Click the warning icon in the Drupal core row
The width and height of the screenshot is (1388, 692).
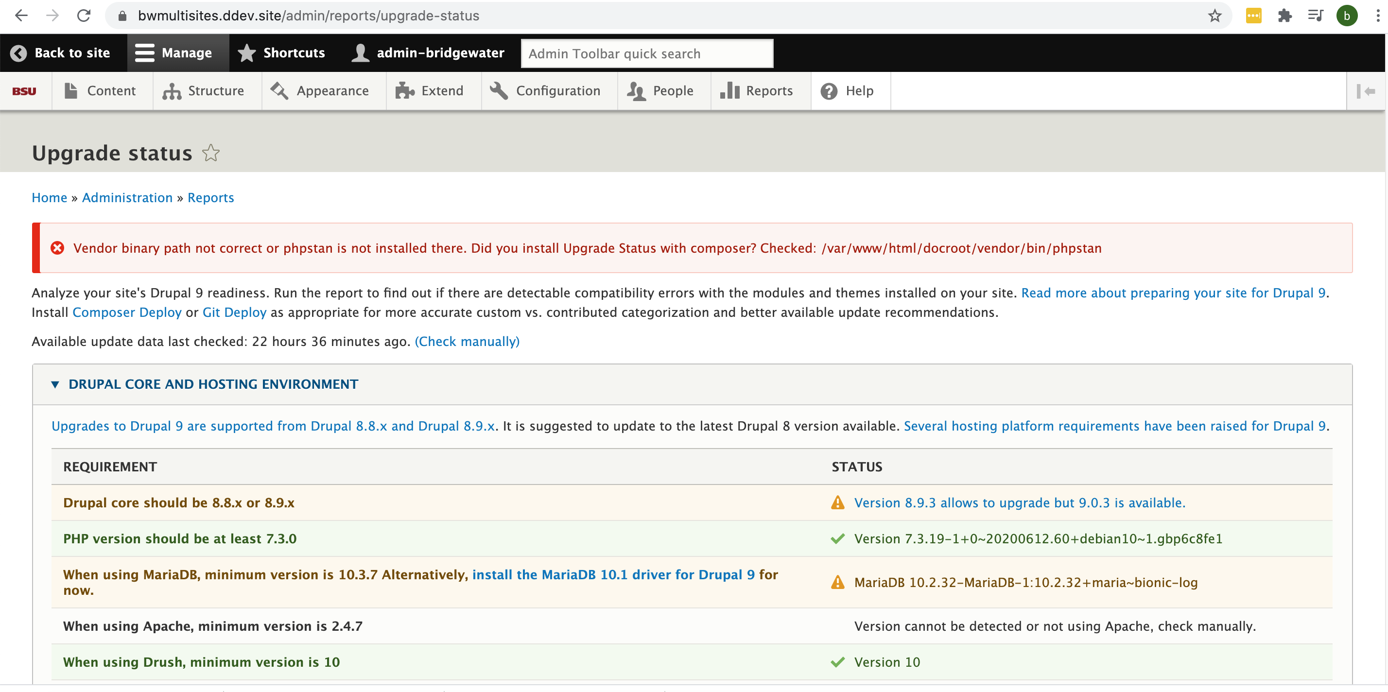[x=838, y=503]
